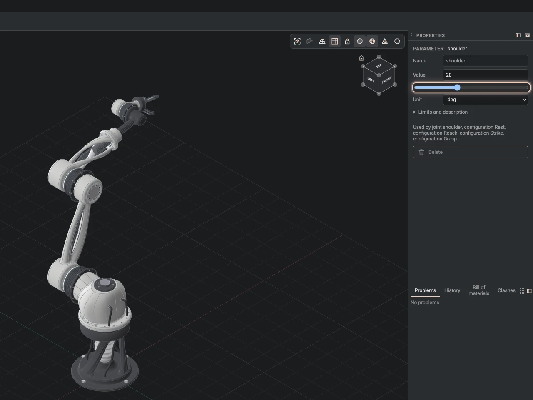Switch to the Problems tab
The image size is (533, 400).
pos(425,290)
